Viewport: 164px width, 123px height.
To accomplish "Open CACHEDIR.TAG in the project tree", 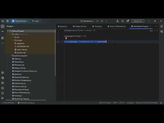I will pyautogui.click(x=22, y=46).
